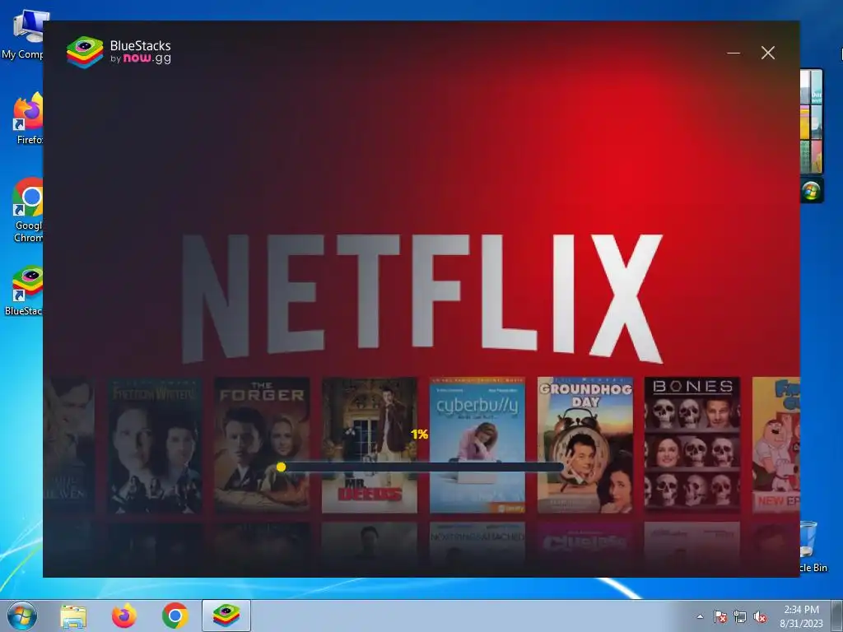
Task: Minimize the BlueStacks installer window
Action: [734, 53]
